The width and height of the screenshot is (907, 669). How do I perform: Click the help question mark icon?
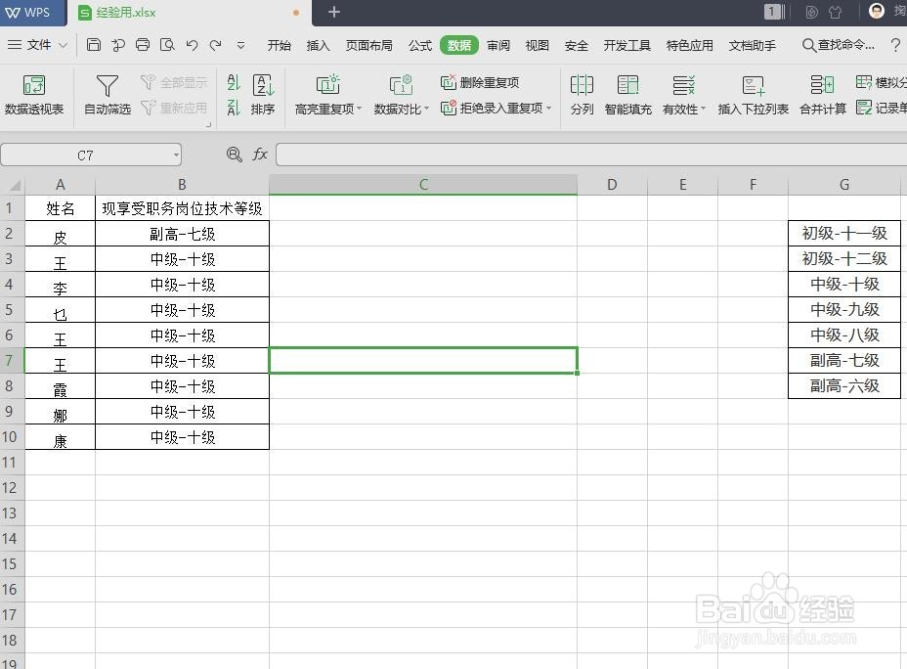895,45
